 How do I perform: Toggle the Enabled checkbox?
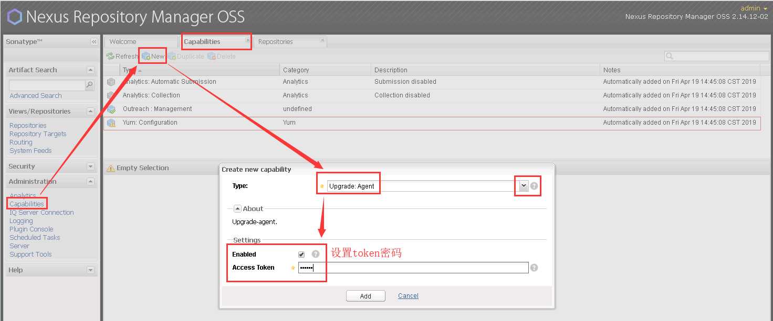point(301,254)
